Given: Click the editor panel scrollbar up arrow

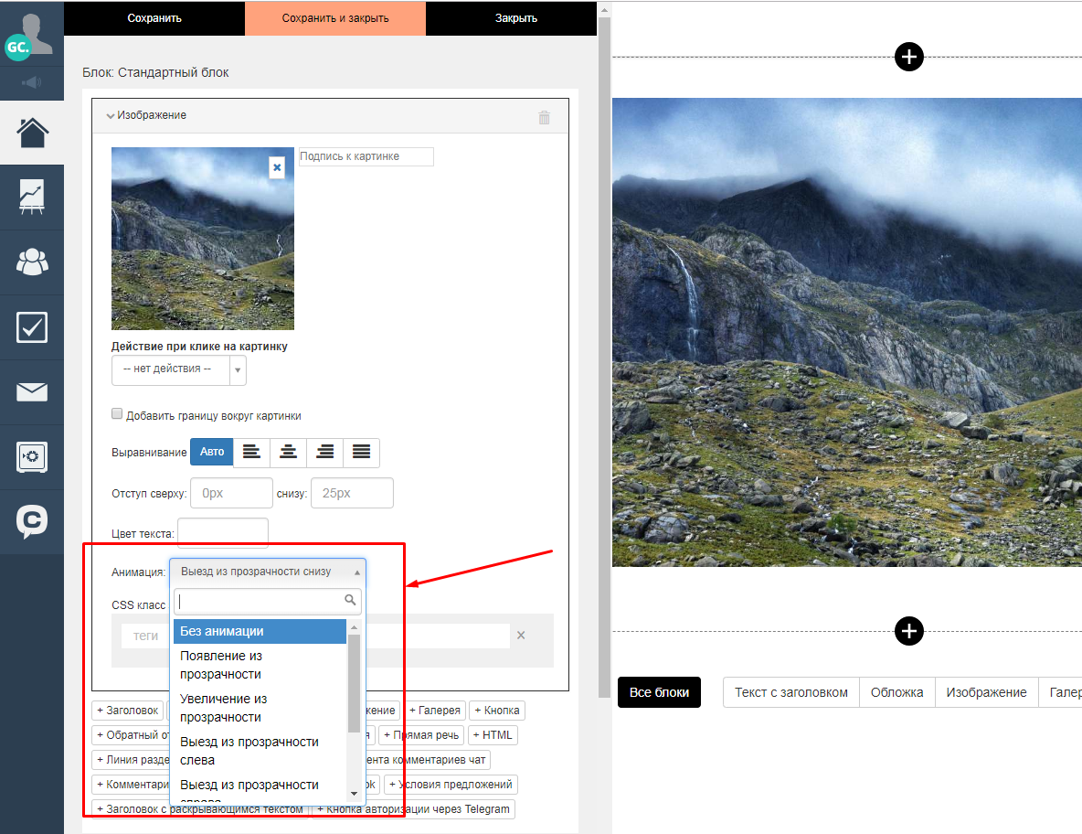Looking at the screenshot, I should pos(604,10).
